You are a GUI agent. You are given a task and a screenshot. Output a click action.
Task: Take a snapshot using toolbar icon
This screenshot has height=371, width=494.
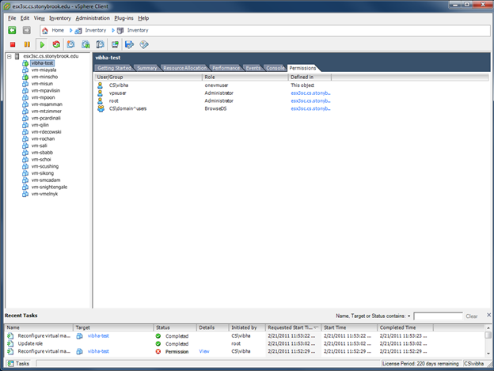click(x=71, y=44)
